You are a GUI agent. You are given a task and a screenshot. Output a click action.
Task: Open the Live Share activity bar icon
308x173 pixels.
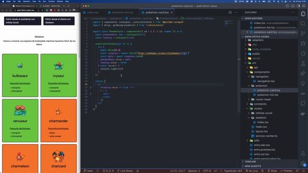(x=303, y=74)
